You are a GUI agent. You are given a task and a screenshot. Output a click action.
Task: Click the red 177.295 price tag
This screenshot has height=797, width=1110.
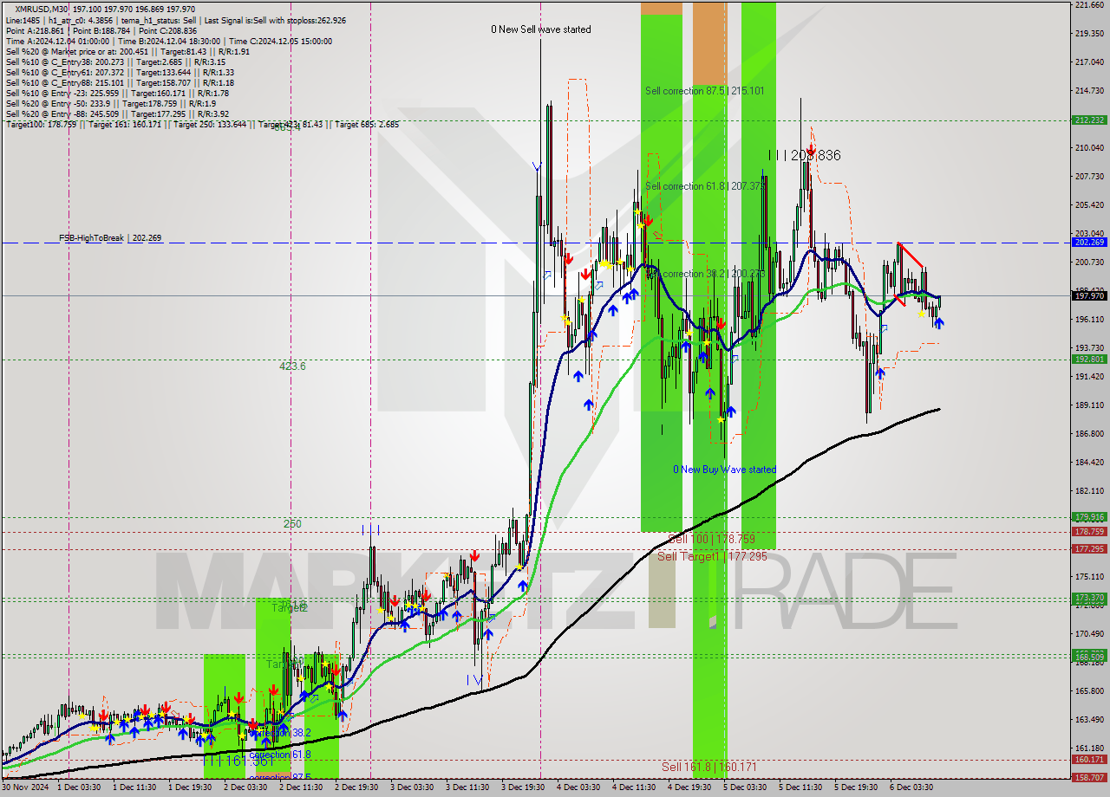point(1089,549)
